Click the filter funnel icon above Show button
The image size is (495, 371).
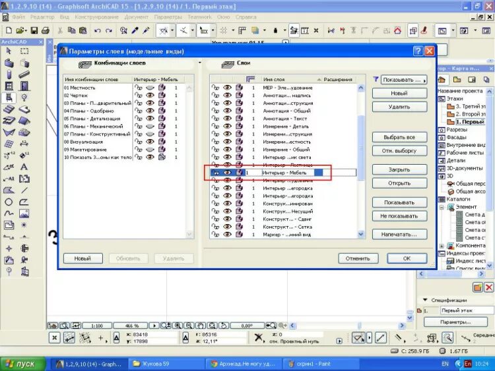(376, 80)
